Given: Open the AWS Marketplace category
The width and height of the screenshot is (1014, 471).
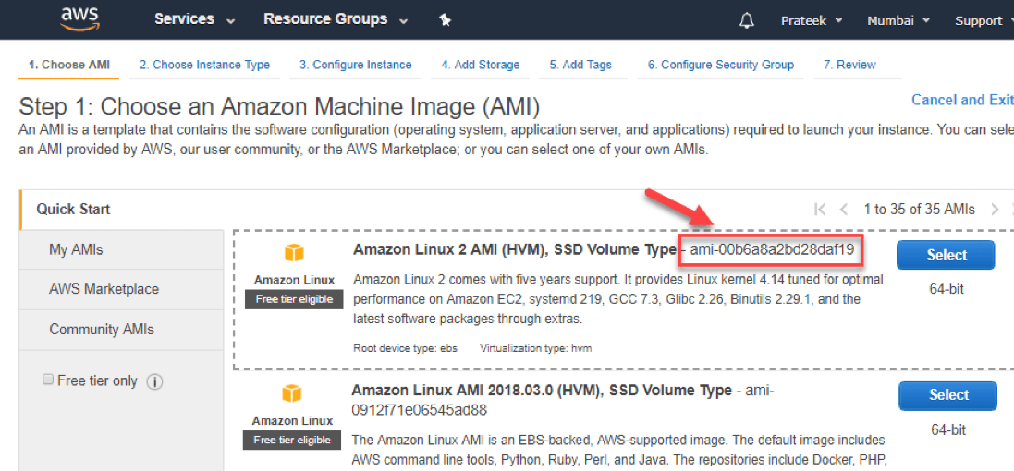Looking at the screenshot, I should 104,289.
